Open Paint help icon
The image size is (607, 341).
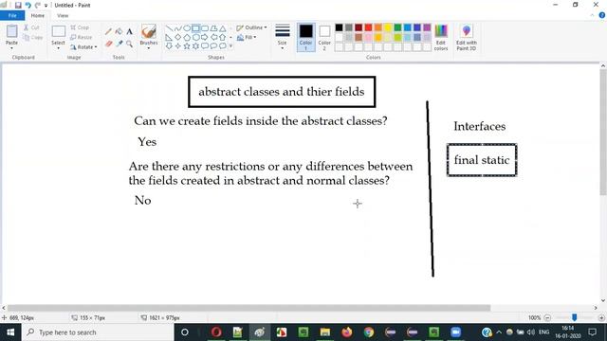coord(602,15)
